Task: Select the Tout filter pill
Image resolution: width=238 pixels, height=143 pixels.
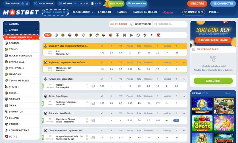Action: tap(48, 35)
